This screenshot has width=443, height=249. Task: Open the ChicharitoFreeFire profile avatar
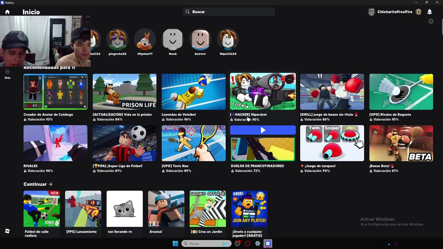pos(371,12)
